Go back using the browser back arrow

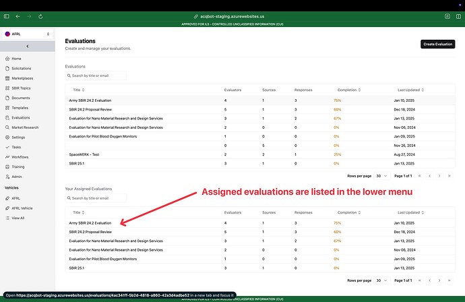pyautogui.click(x=18, y=16)
